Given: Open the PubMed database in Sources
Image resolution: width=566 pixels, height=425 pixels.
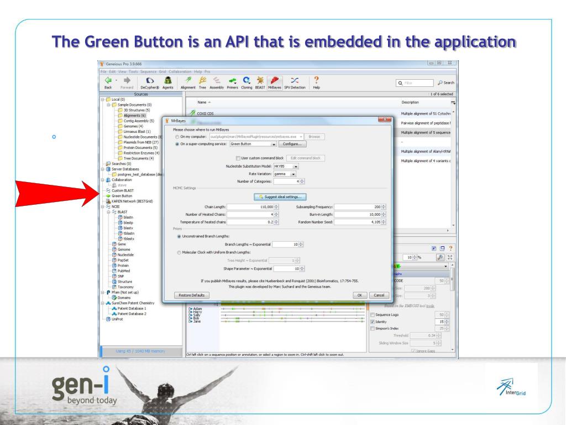Looking at the screenshot, I should tap(123, 271).
